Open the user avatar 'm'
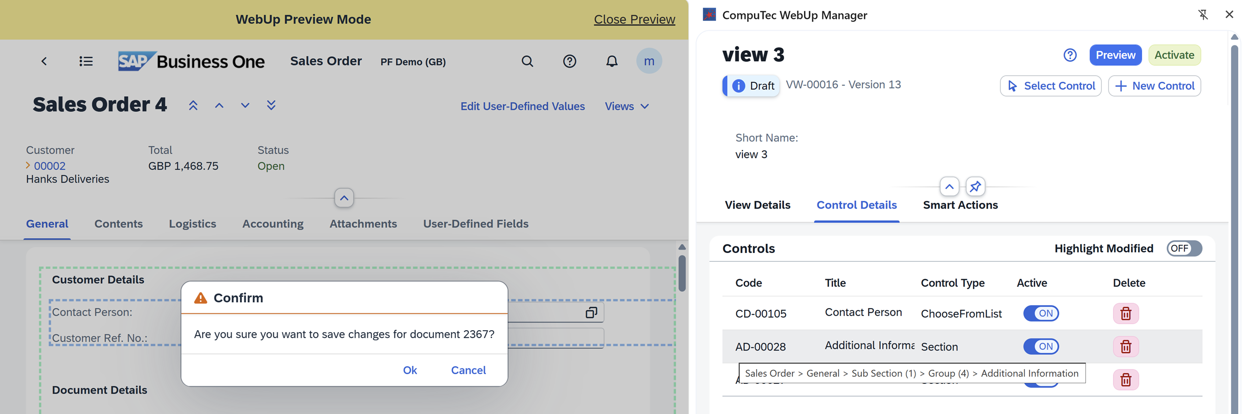This screenshot has width=1248, height=414. click(x=649, y=61)
